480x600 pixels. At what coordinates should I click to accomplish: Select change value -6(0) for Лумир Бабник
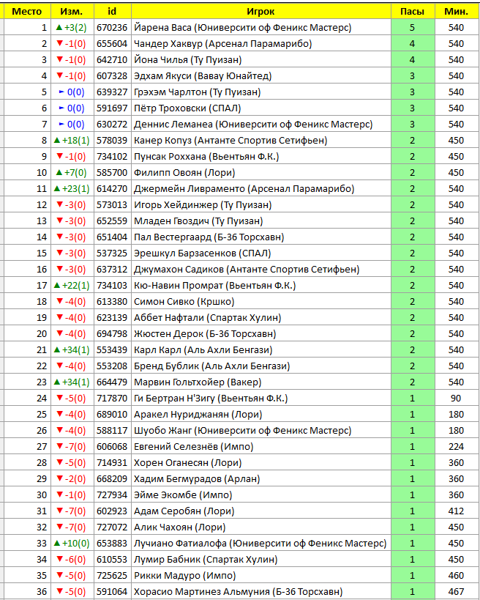pyautogui.click(x=72, y=559)
